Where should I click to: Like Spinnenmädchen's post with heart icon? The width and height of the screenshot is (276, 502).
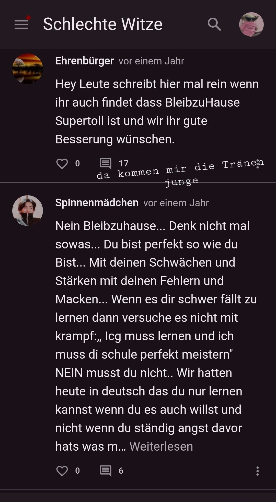tap(62, 471)
